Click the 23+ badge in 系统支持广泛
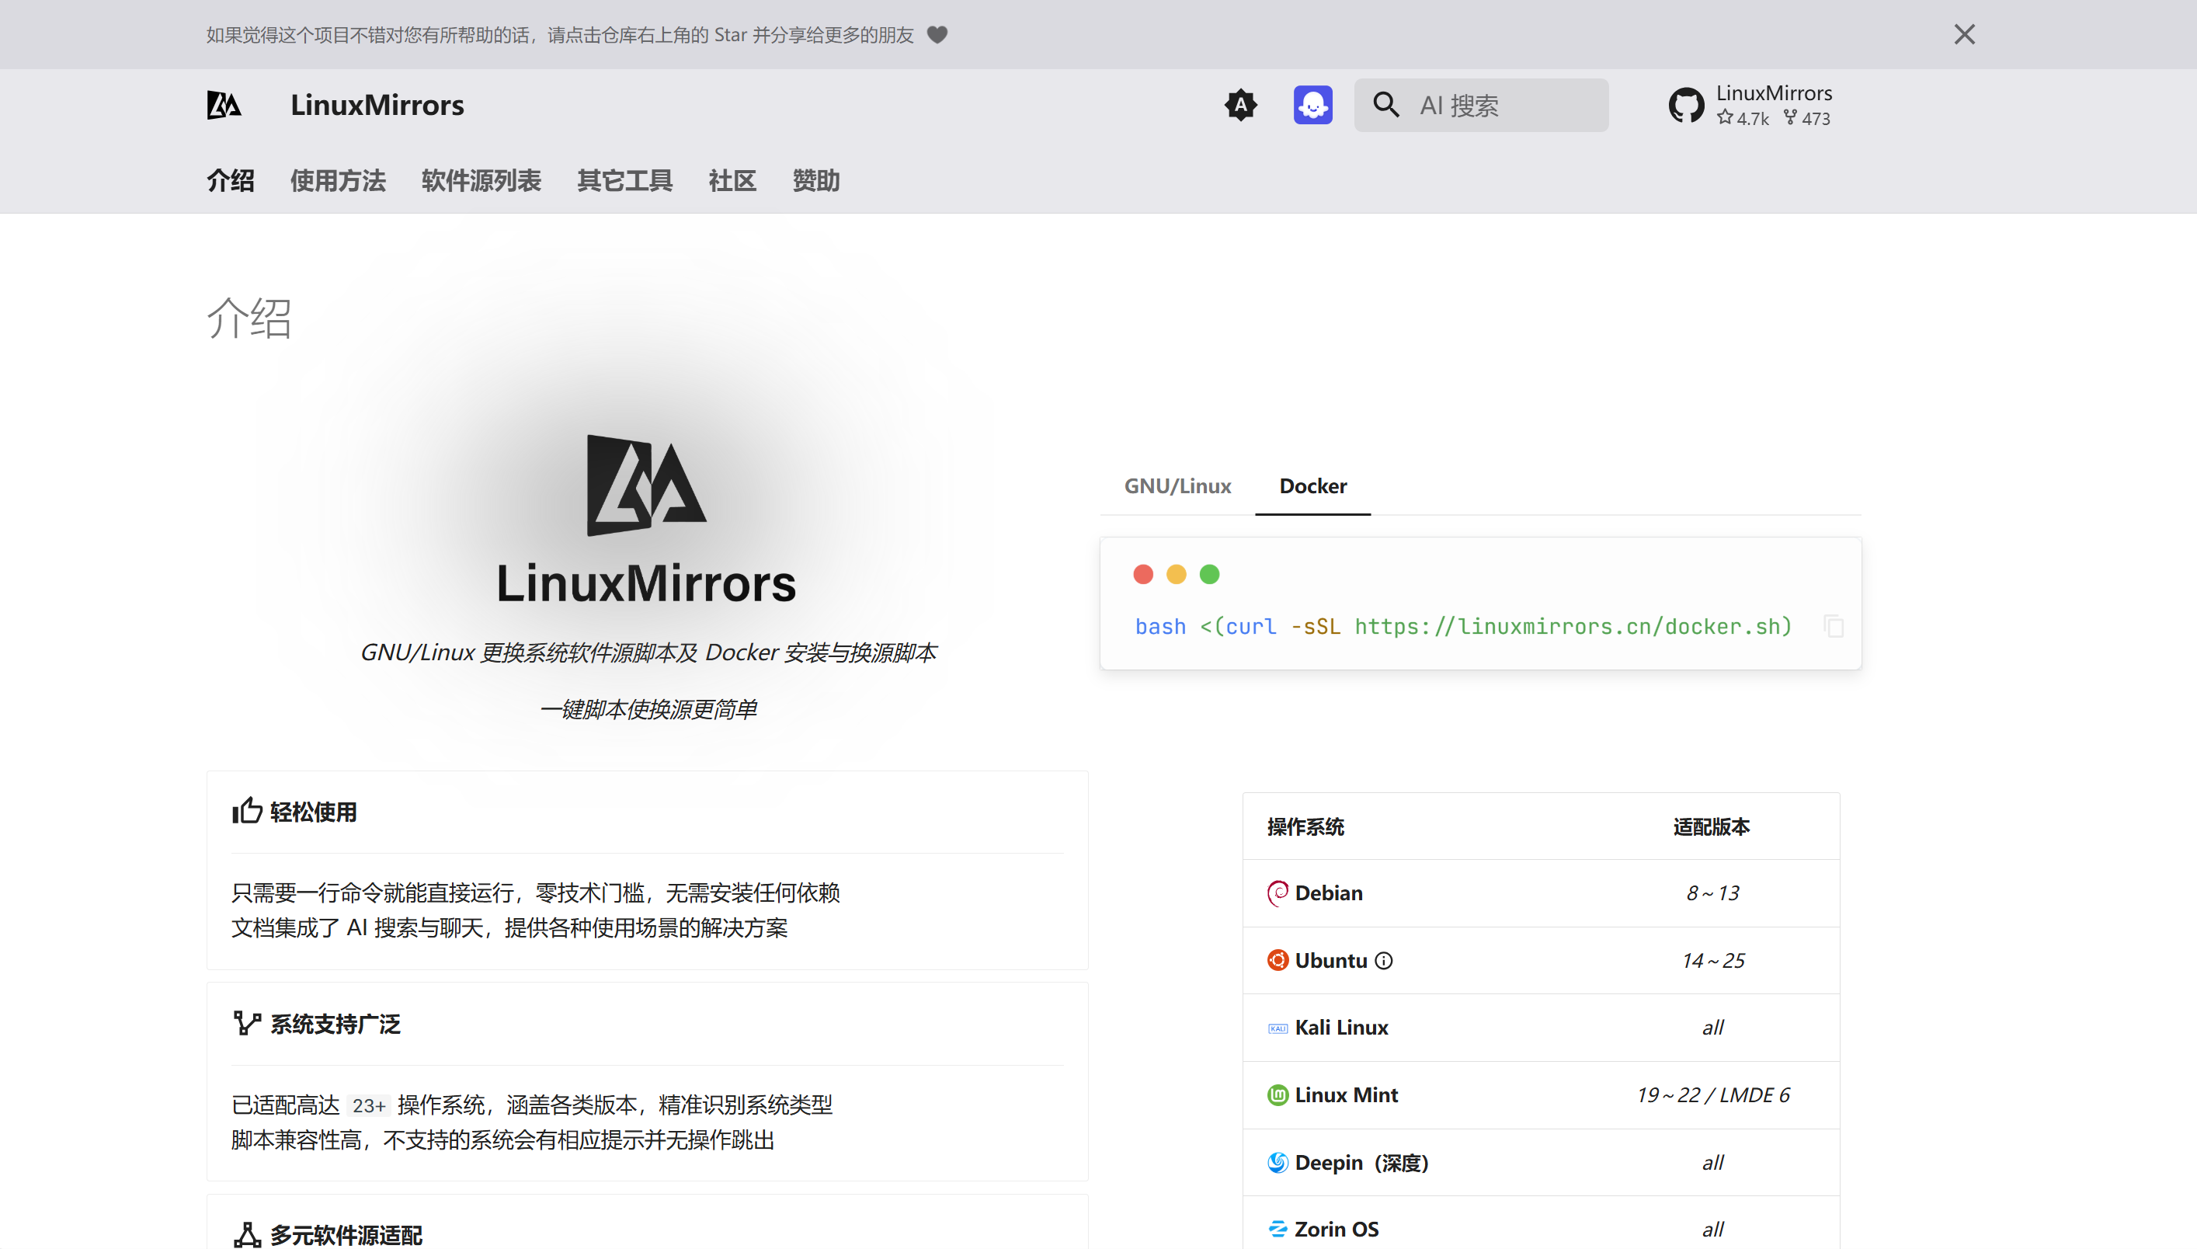Viewport: 2197px width, 1249px height. pos(369,1106)
